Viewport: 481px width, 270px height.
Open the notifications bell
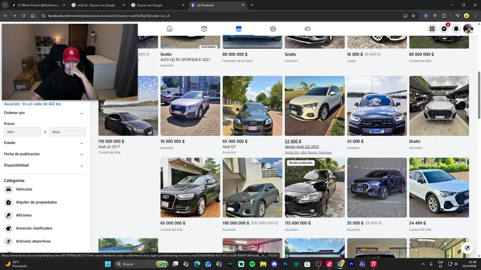(x=456, y=29)
